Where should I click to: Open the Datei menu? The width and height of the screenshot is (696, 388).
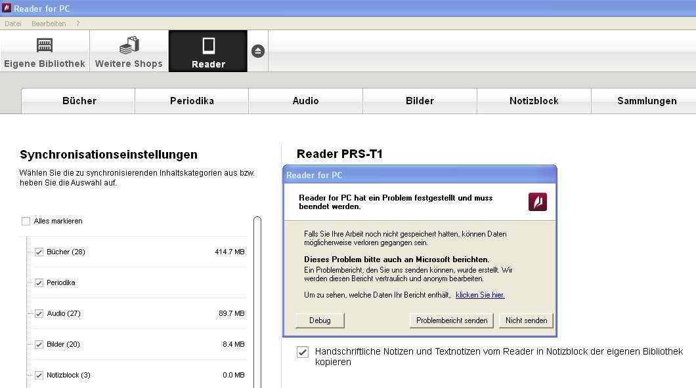[13, 24]
